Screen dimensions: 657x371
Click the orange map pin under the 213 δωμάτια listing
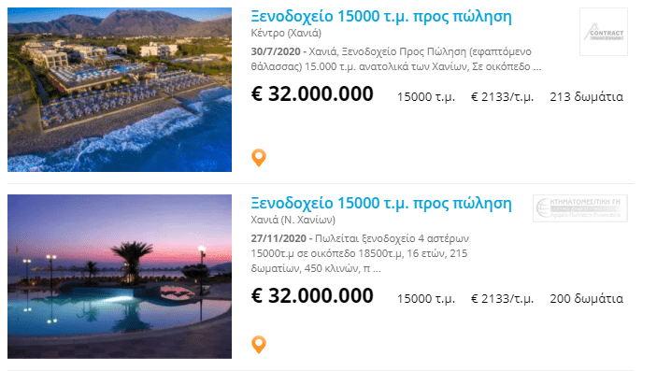pyautogui.click(x=259, y=158)
